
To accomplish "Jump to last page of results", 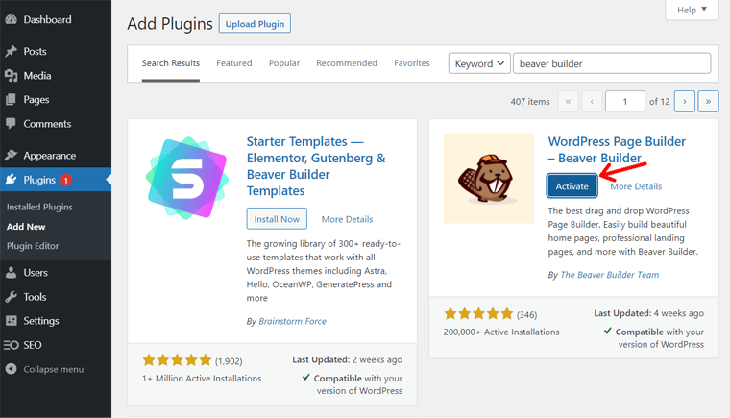I will pos(709,101).
